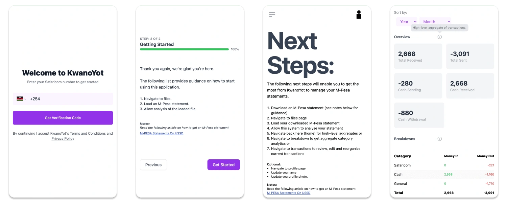Open the user profile avatar icon
The image size is (507, 203).
pyautogui.click(x=359, y=15)
